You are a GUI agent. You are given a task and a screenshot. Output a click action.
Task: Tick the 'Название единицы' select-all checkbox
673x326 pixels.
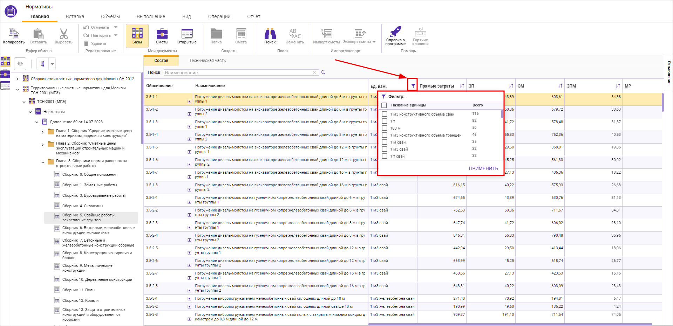pyautogui.click(x=384, y=105)
